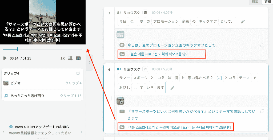Image resolution: width=273 pixels, height=140 pixels.
Task: Click the video progress slider
Action: click(42, 50)
